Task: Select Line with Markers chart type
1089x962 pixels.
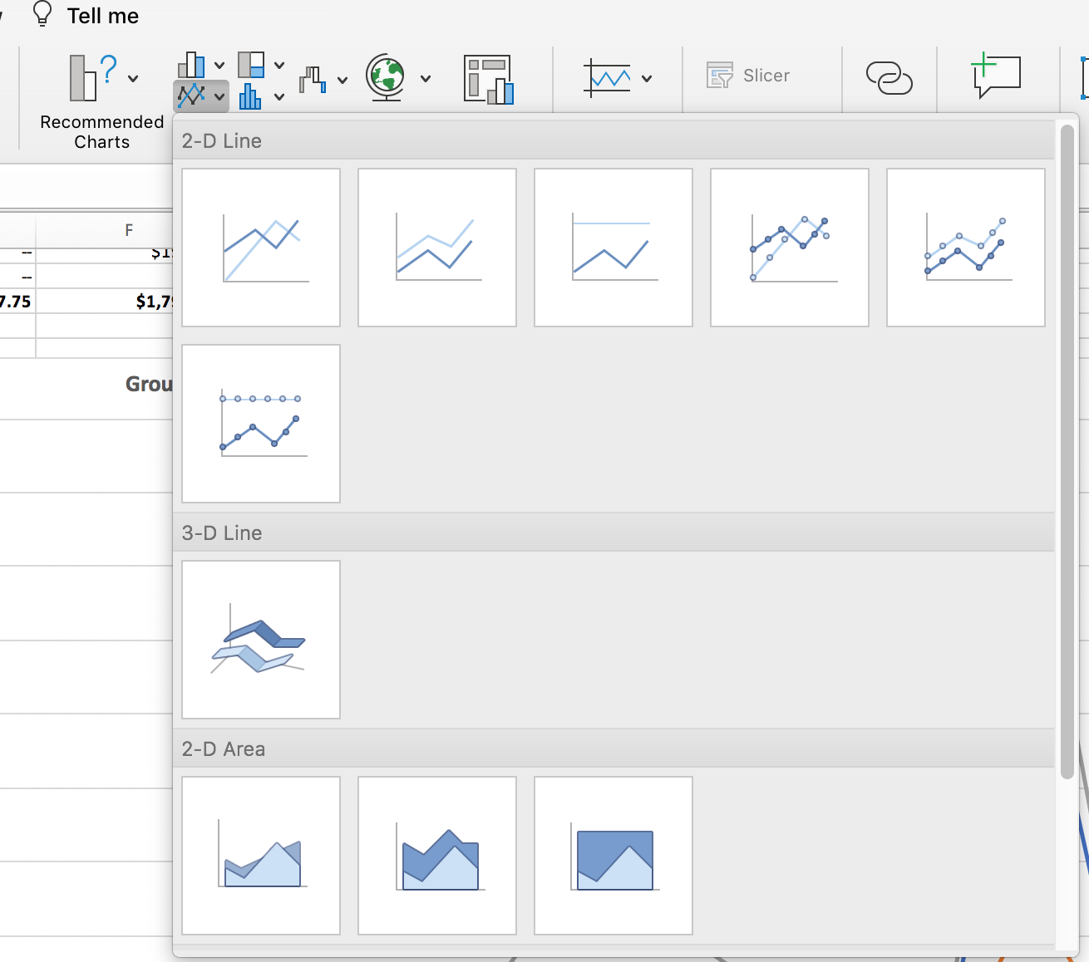Action: tap(790, 248)
